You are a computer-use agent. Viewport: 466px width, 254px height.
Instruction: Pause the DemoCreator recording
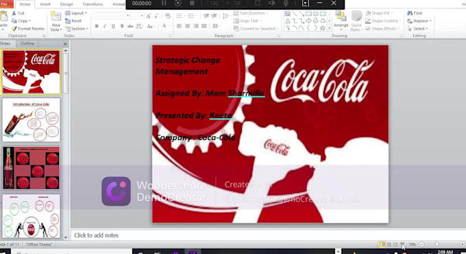click(164, 3)
